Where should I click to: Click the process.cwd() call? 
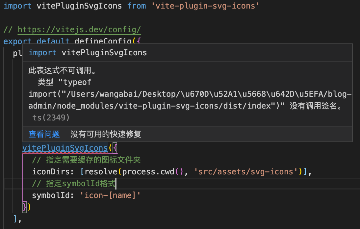152,172
